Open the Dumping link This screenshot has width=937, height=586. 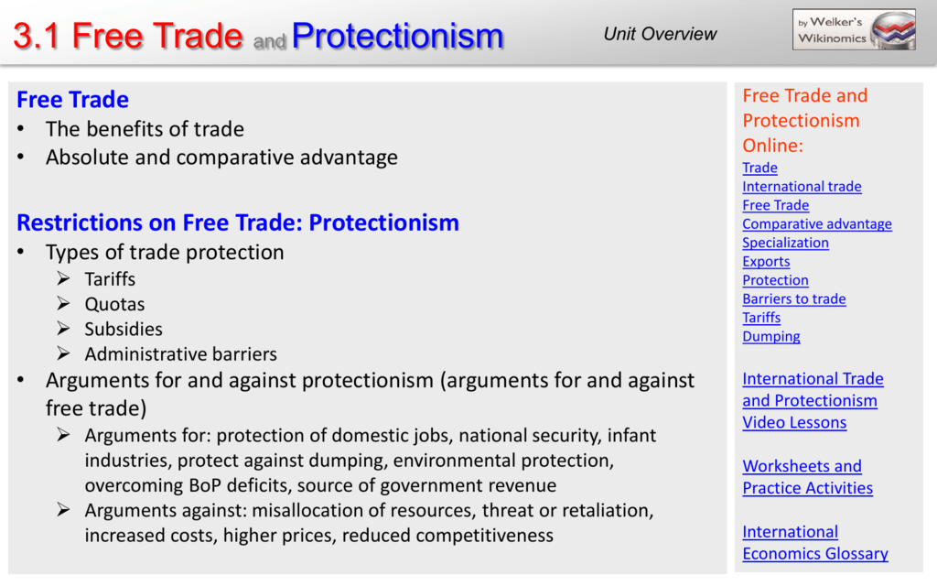(770, 337)
